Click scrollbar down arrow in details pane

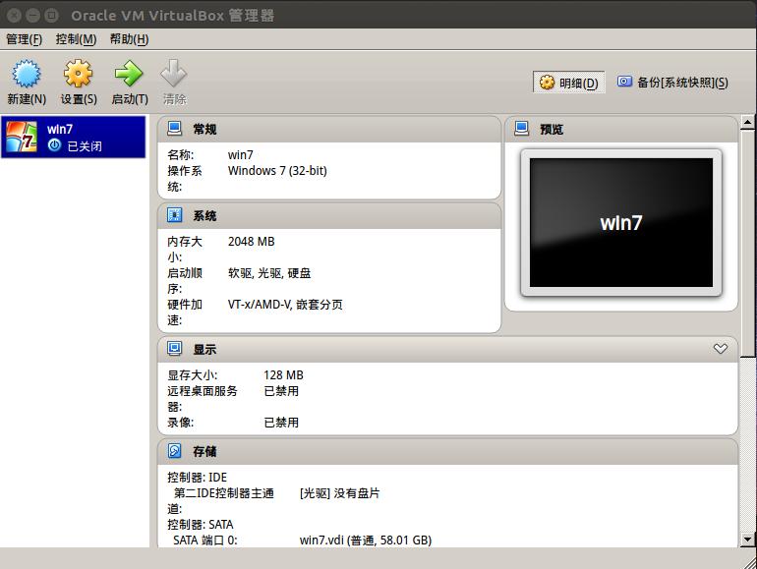pyautogui.click(x=748, y=540)
